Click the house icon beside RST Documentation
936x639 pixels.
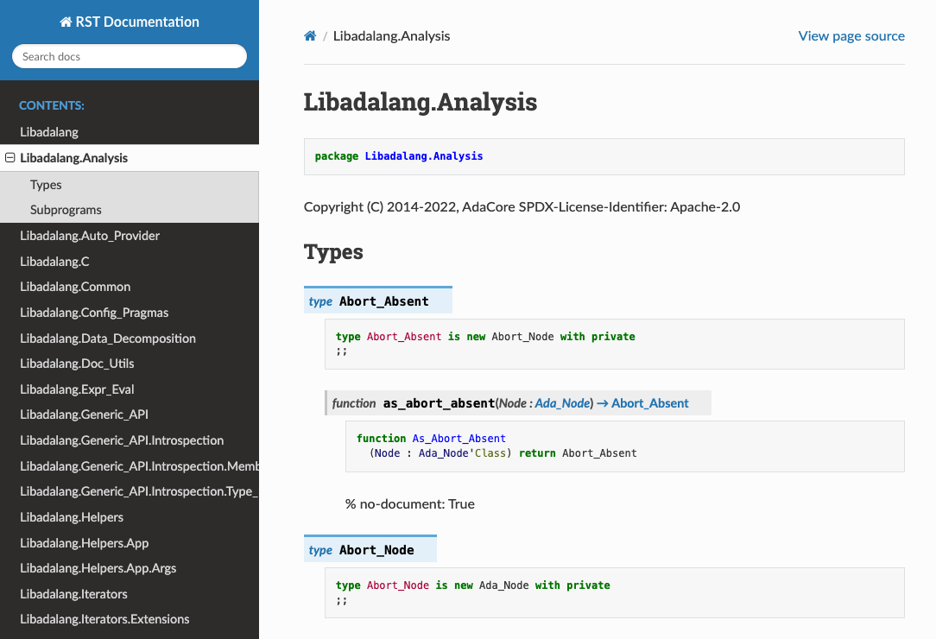[65, 21]
